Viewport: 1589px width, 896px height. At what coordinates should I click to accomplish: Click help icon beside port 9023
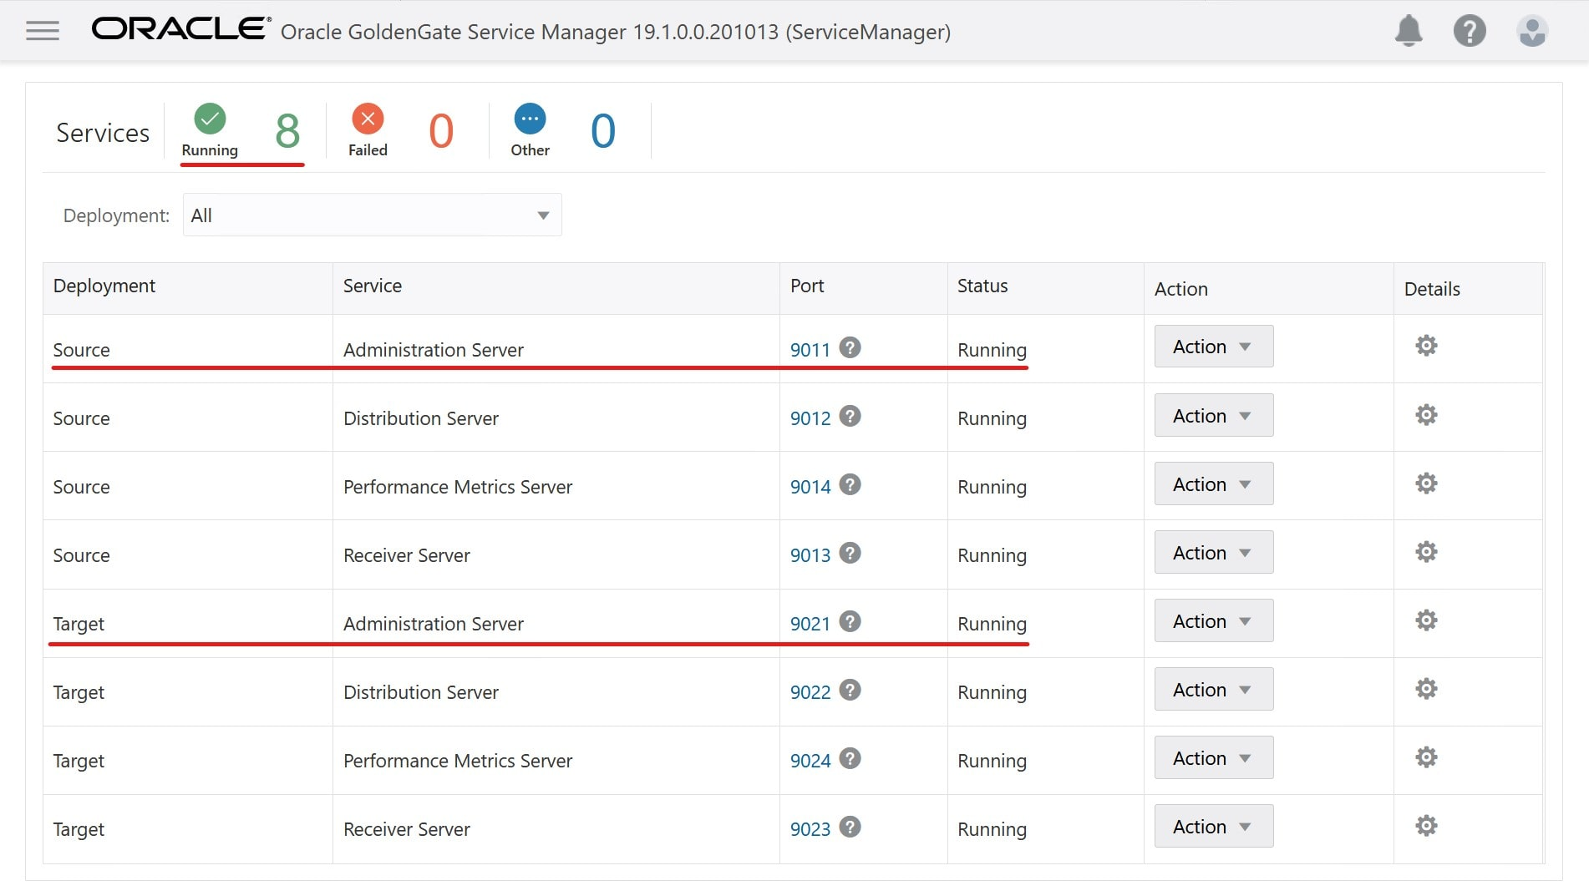click(x=850, y=828)
